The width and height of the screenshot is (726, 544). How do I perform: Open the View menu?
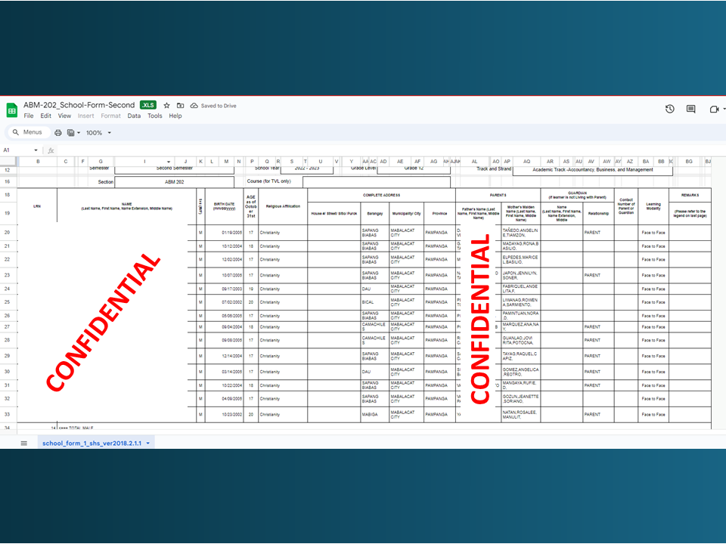point(64,116)
